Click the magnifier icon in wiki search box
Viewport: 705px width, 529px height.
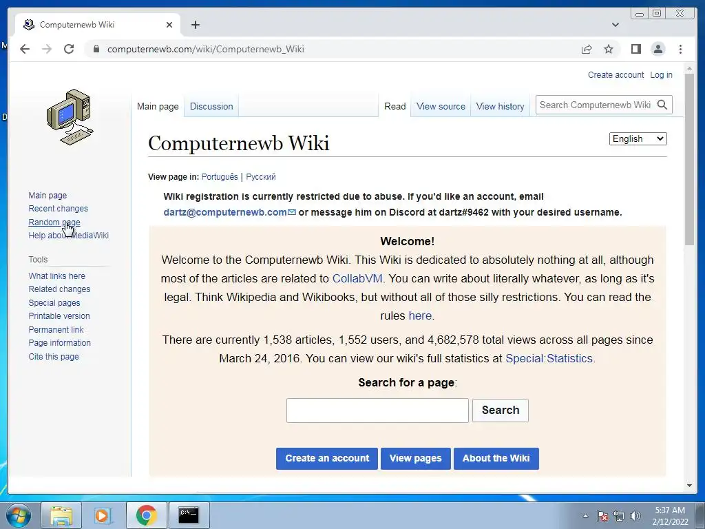click(662, 105)
